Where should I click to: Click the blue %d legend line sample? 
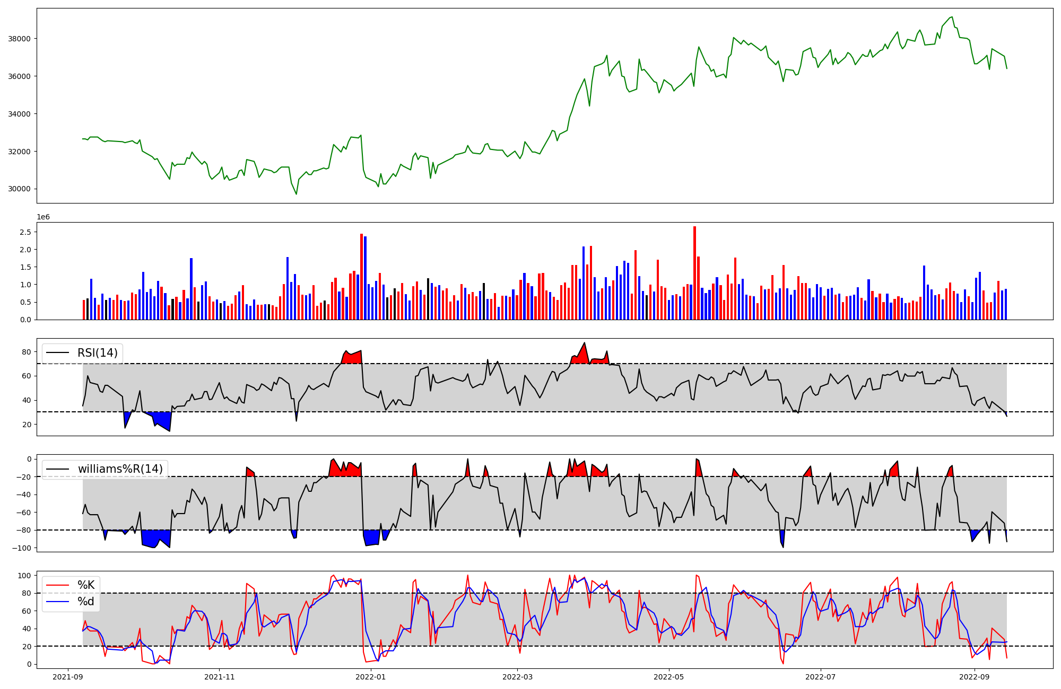coord(58,602)
